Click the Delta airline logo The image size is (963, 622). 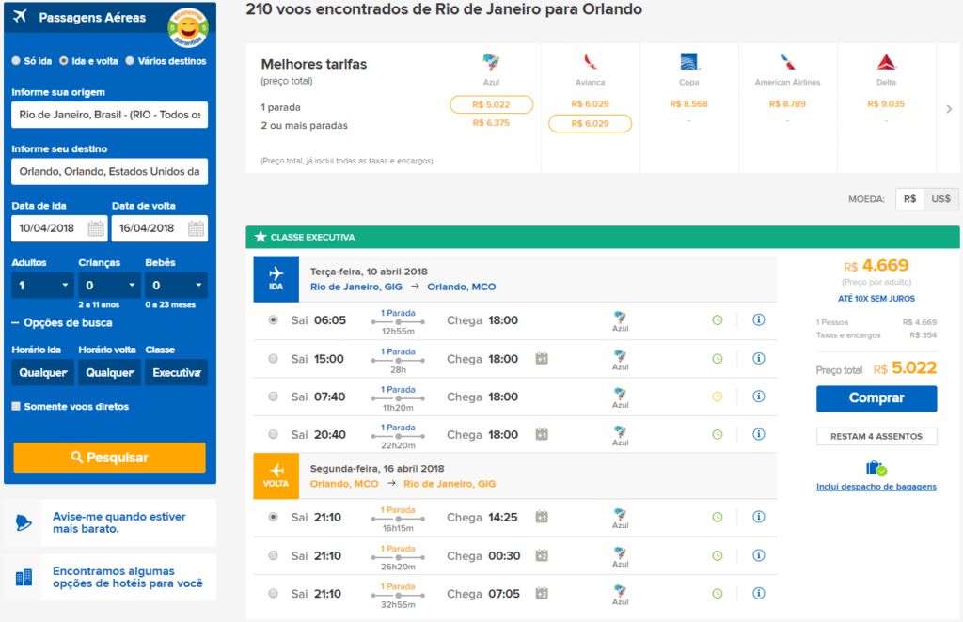[x=886, y=62]
